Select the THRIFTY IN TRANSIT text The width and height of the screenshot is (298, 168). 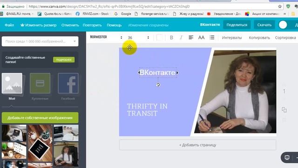(x=147, y=110)
